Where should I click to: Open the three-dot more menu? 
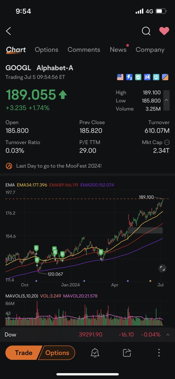tap(159, 353)
